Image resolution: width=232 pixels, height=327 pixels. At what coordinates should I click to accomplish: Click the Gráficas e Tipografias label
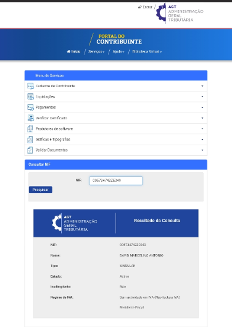click(x=53, y=140)
